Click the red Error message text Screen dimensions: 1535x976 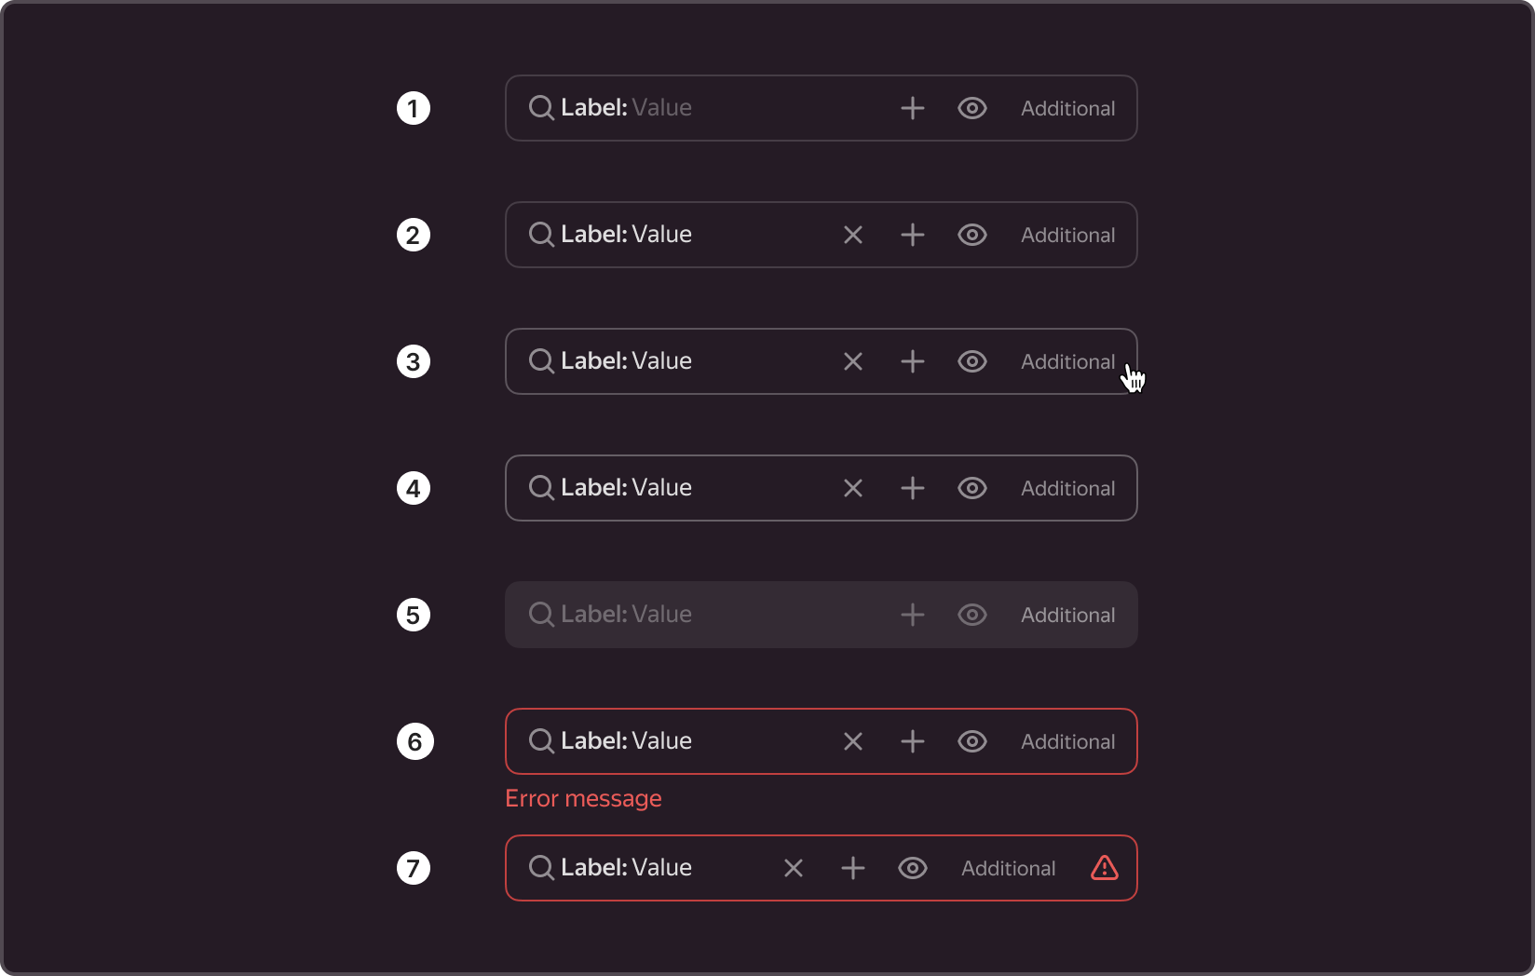pos(583,799)
